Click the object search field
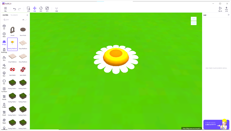Screen dimensions: 231x131 (12, 19)
